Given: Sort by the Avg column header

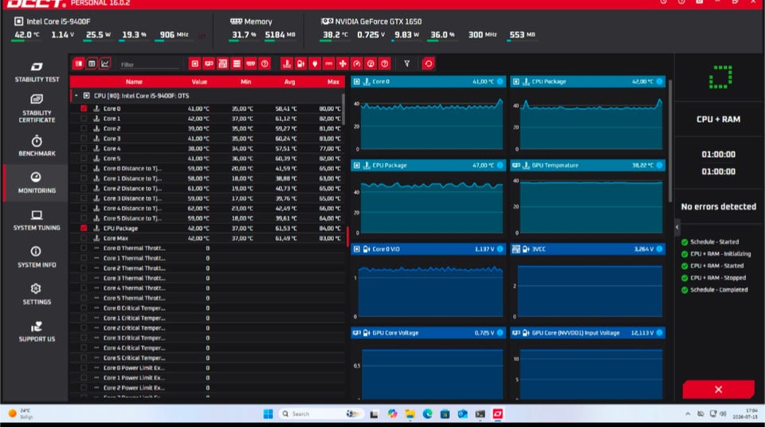Looking at the screenshot, I should [289, 82].
